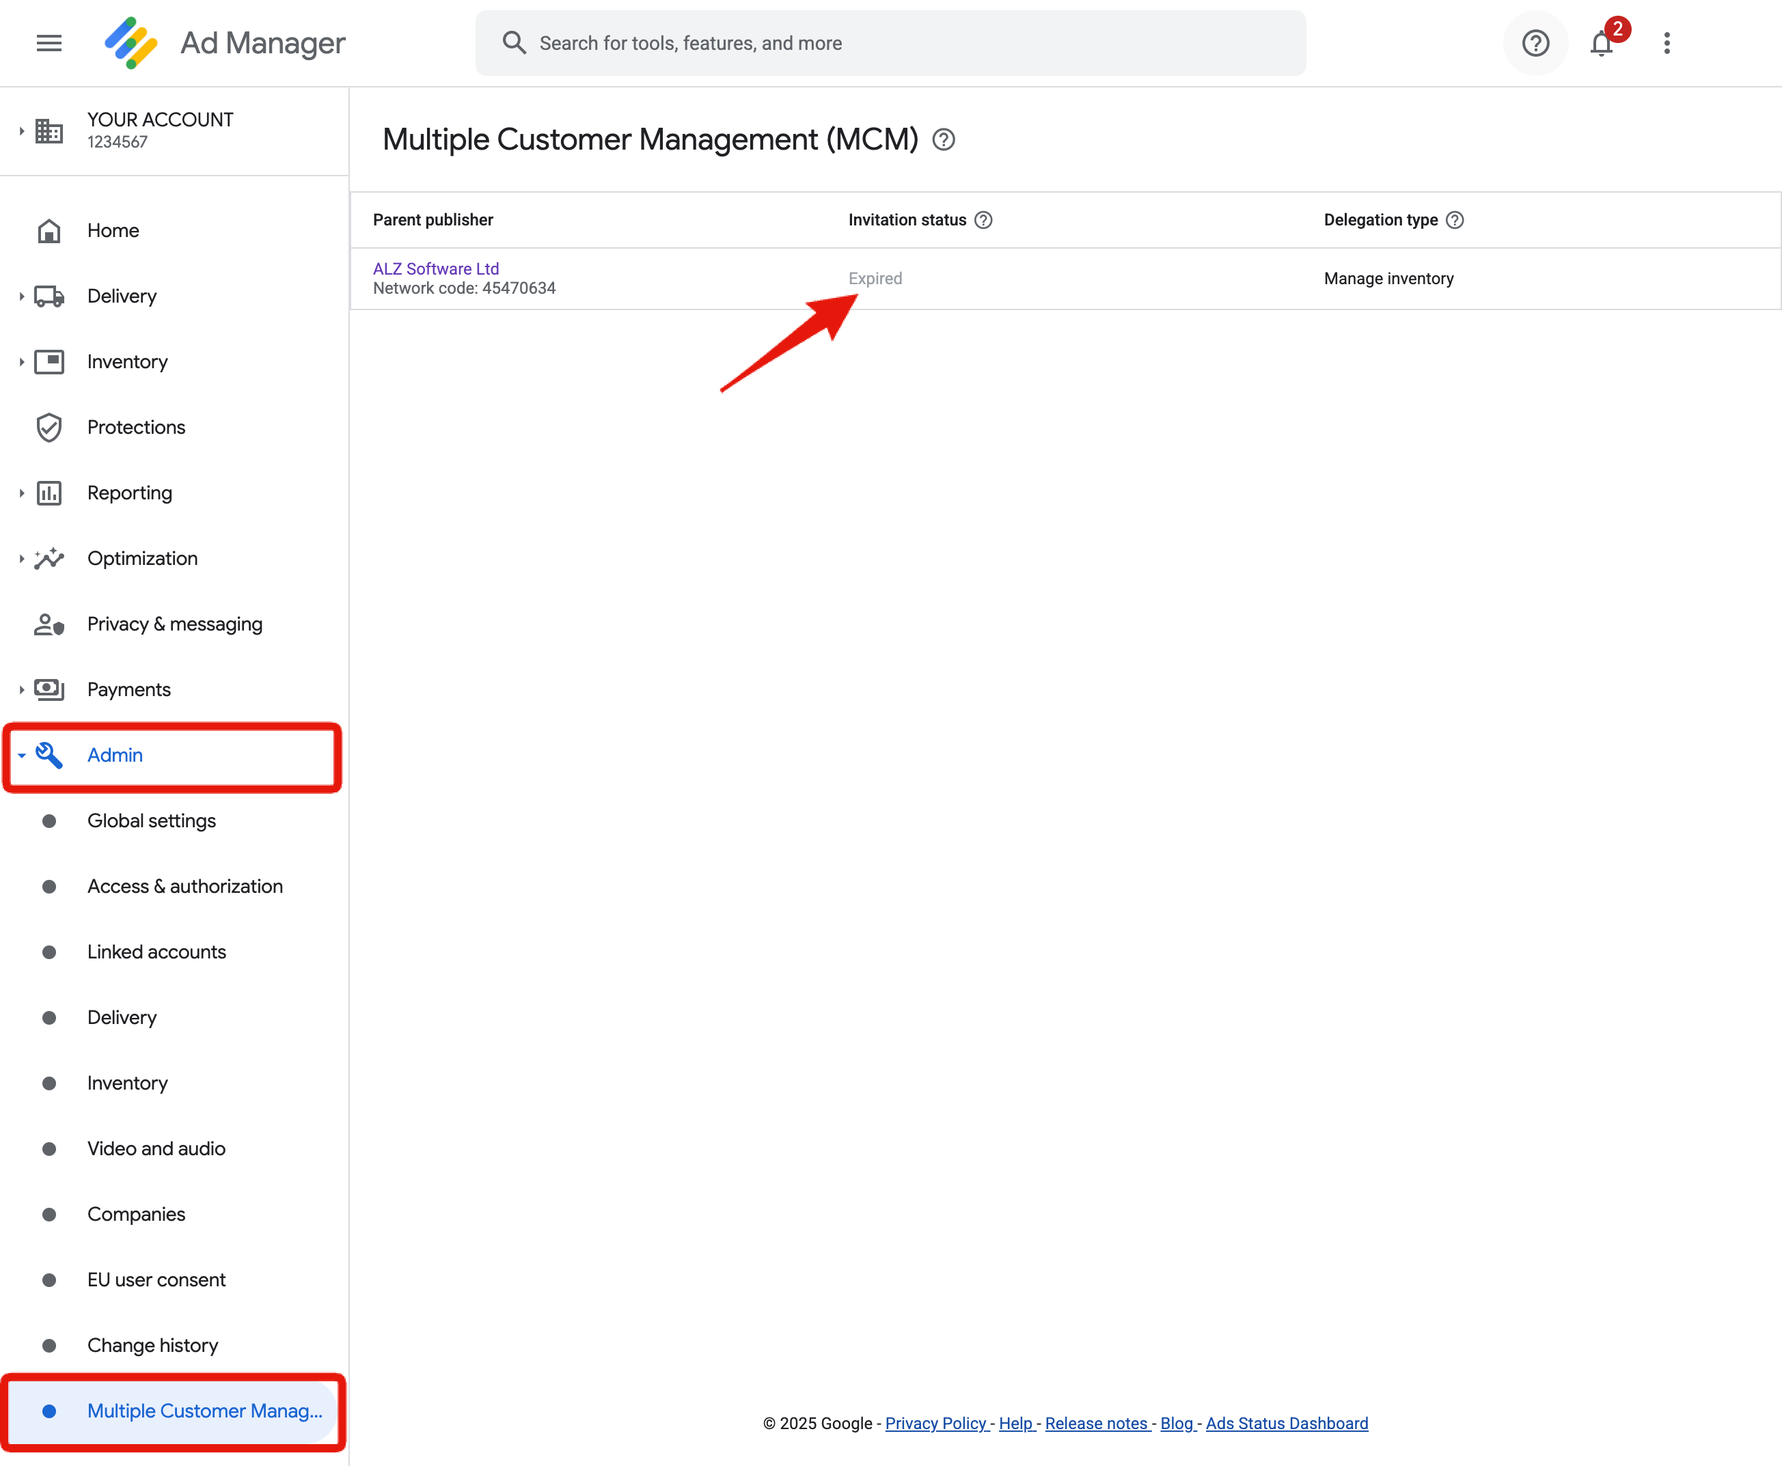Click the account building icon
1782x1466 pixels.
coord(49,131)
